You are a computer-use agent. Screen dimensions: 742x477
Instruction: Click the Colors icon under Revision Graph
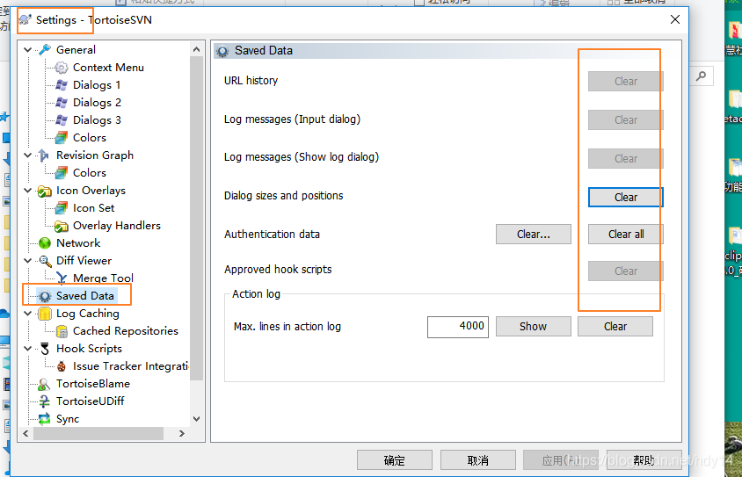point(62,172)
